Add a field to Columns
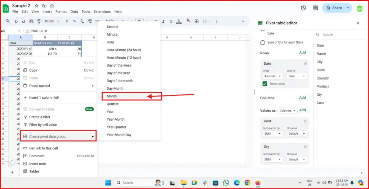The width and height of the screenshot is (369, 189). [x=303, y=98]
